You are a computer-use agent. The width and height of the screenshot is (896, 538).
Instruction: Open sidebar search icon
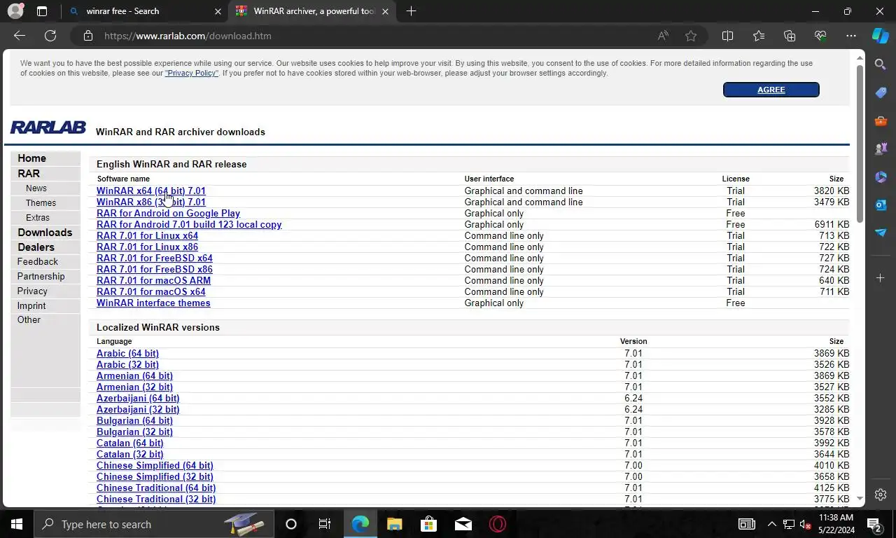[x=881, y=64]
